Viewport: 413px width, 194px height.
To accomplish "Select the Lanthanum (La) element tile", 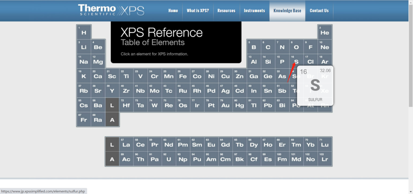I will (x=126, y=144).
